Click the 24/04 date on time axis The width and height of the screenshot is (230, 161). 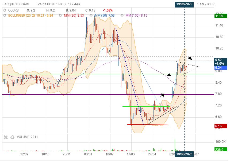click(x=152, y=154)
